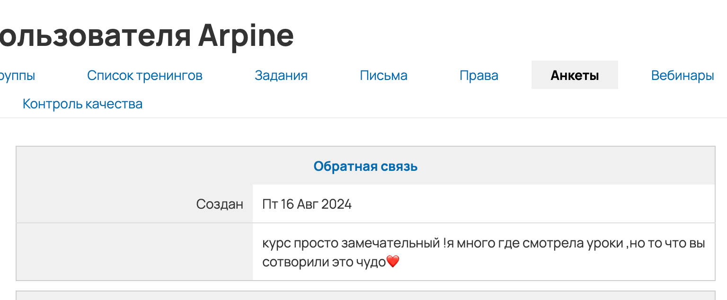Click the first line of the feedback comment

[483, 243]
